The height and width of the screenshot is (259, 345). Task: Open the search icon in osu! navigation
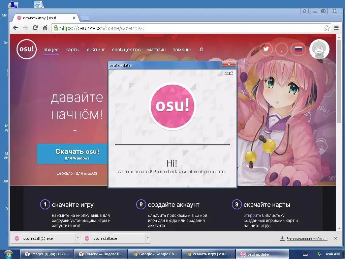201,50
